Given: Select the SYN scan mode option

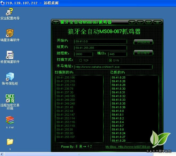Looking at the screenshot, I should [x=111, y=60].
